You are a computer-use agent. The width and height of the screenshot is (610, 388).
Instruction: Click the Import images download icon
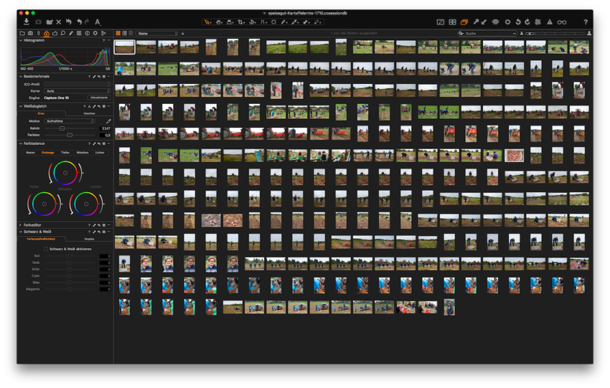point(27,22)
